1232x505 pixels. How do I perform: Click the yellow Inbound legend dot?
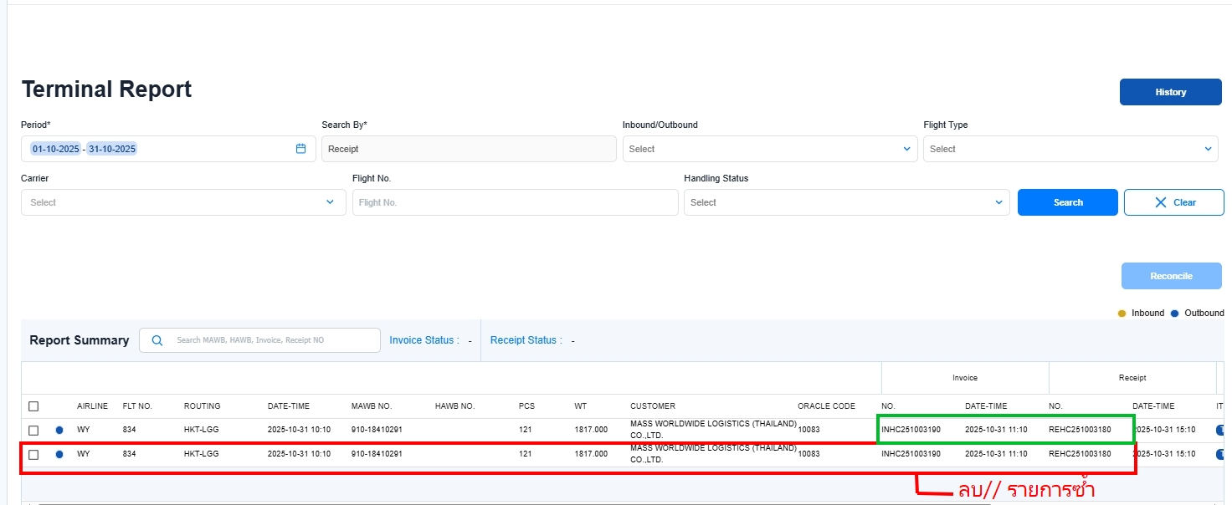click(1122, 314)
